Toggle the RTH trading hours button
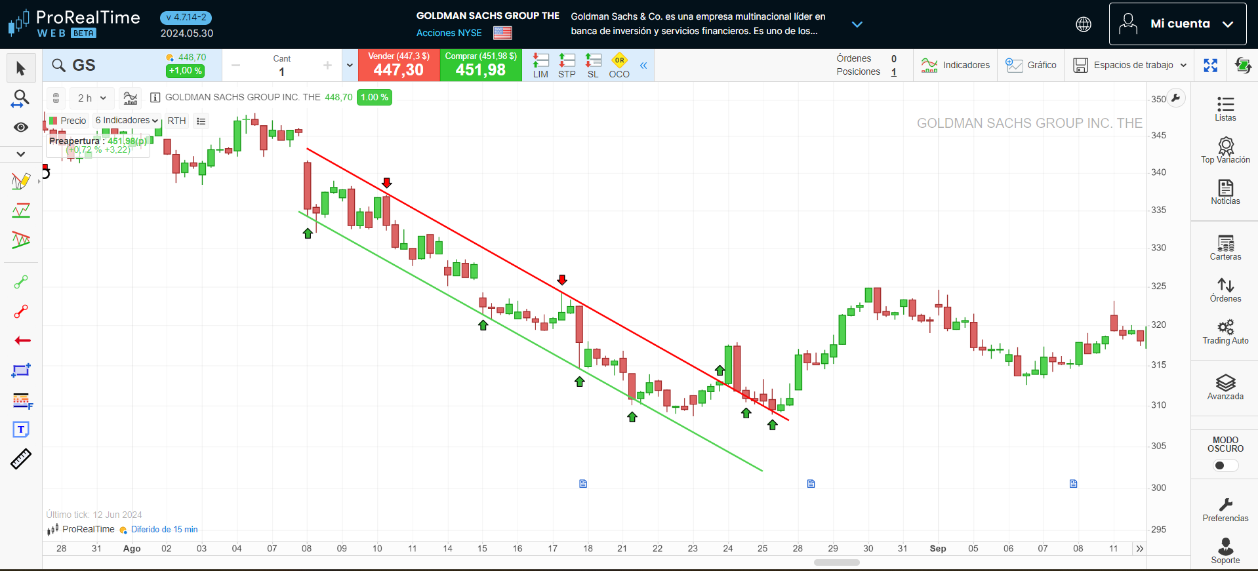Image resolution: width=1258 pixels, height=571 pixels. point(176,121)
